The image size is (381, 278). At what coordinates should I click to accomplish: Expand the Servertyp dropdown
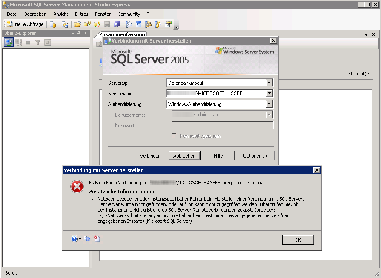[x=269, y=83]
